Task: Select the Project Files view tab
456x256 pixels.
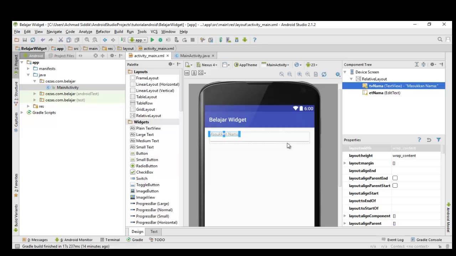Action: click(61, 56)
